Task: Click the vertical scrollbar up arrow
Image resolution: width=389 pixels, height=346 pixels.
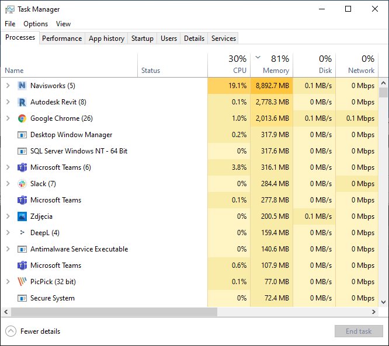Action: pyautogui.click(x=384, y=83)
